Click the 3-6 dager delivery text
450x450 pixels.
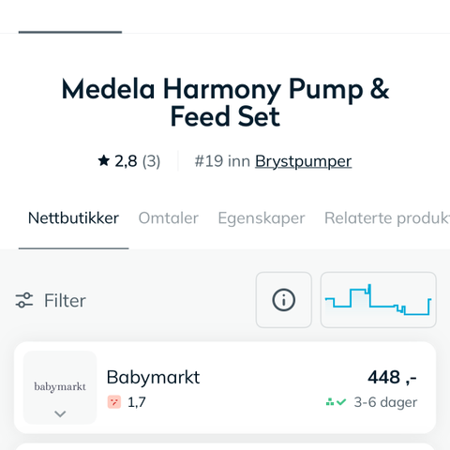pos(385,402)
